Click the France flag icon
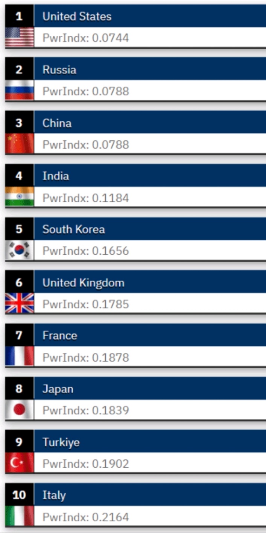266x533 pixels. tap(20, 357)
